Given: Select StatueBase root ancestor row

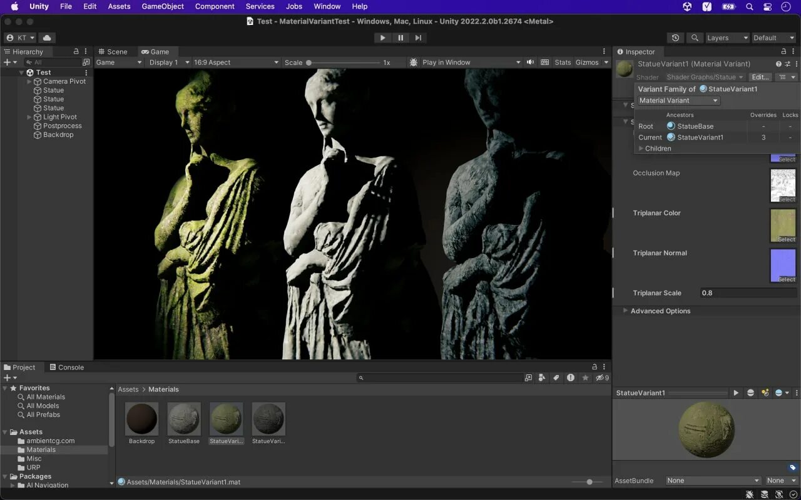Looking at the screenshot, I should pyautogui.click(x=717, y=126).
